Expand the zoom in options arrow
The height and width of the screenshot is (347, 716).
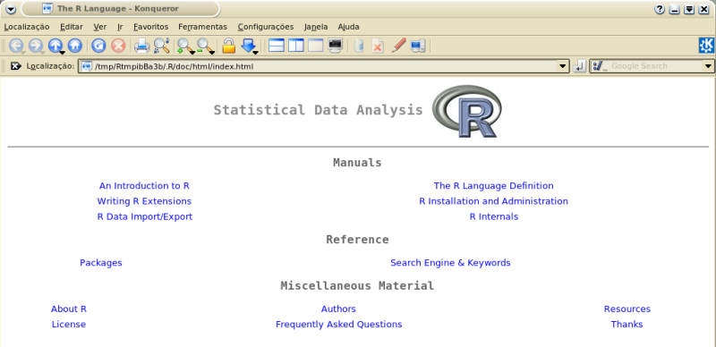pyautogui.click(x=192, y=52)
